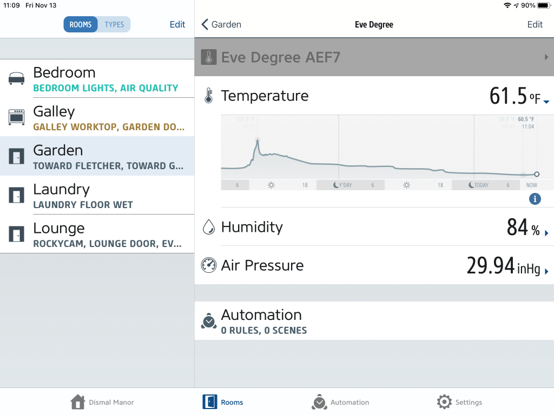
Task: Tap the Bedroom bed icon
Action: click(16, 79)
